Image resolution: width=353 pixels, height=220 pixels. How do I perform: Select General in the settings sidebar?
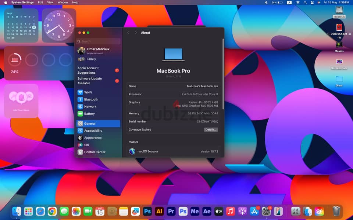pyautogui.click(x=99, y=124)
